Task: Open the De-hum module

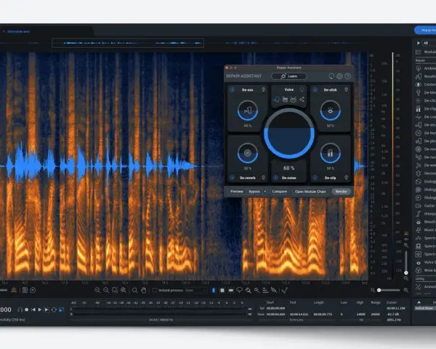Action: (x=426, y=133)
